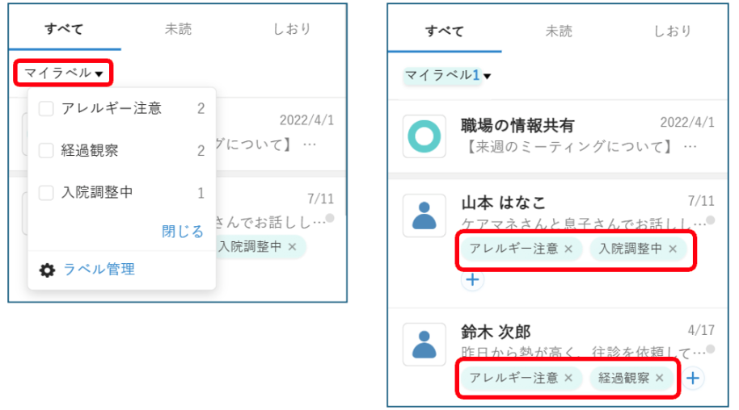Switch to 未読 tab in left panel
Screen dimensions: 739x410
pos(179,29)
